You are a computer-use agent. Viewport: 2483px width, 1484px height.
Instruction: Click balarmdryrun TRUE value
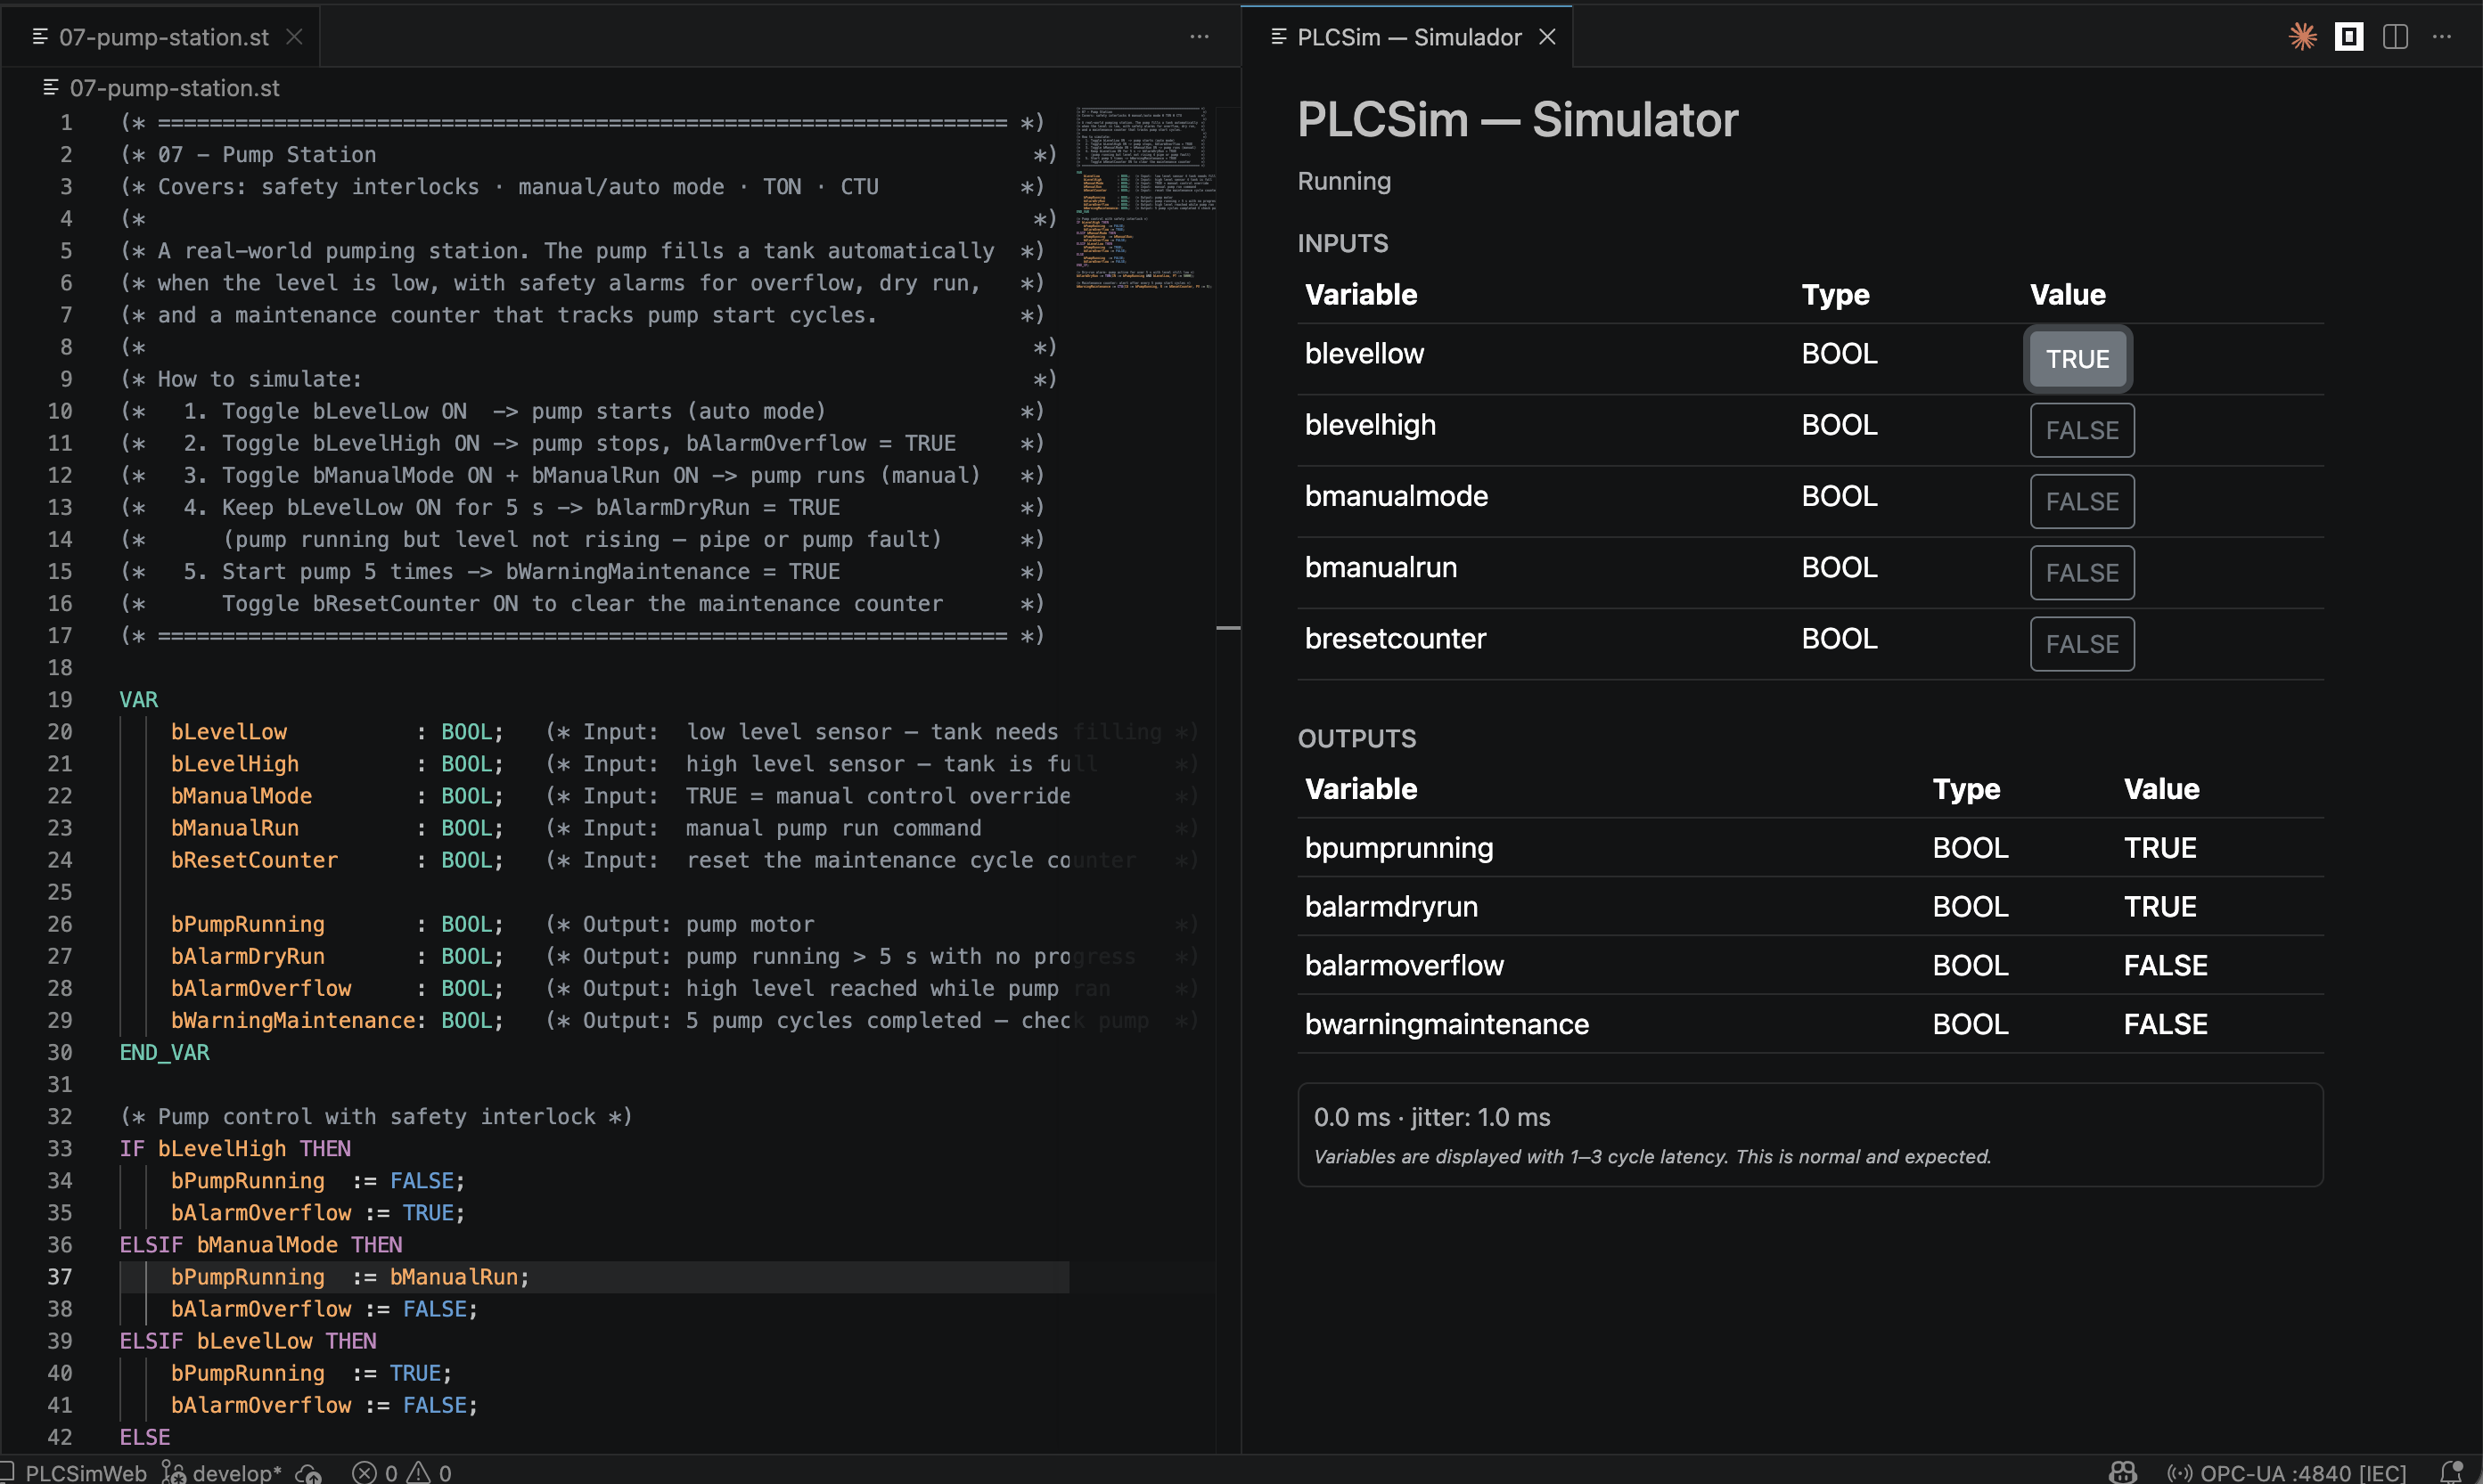2159,907
